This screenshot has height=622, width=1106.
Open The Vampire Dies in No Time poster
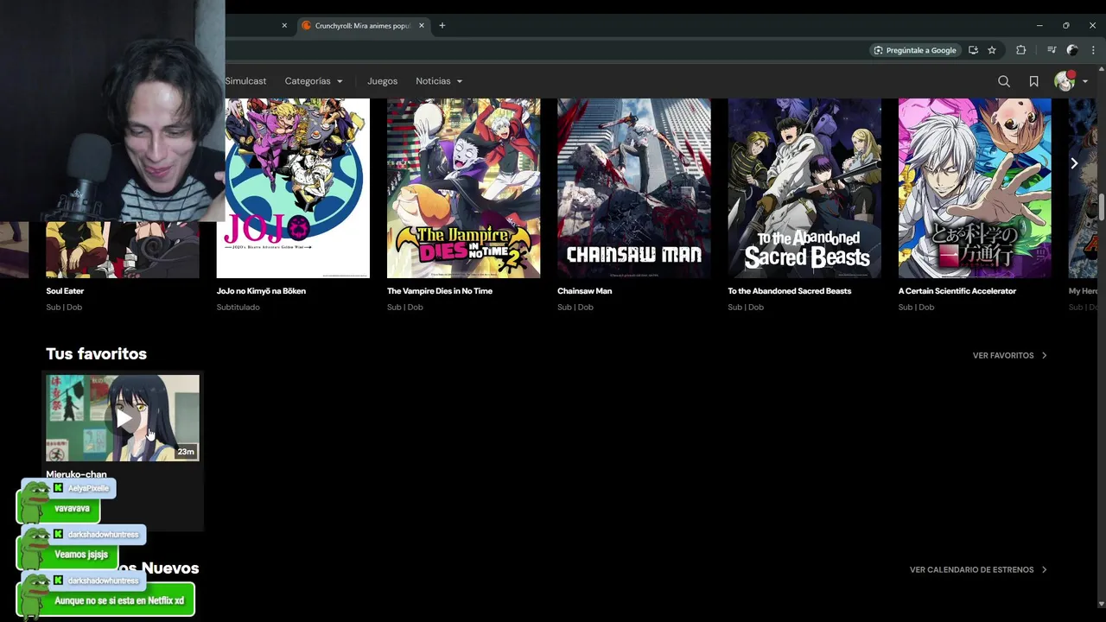(x=463, y=188)
